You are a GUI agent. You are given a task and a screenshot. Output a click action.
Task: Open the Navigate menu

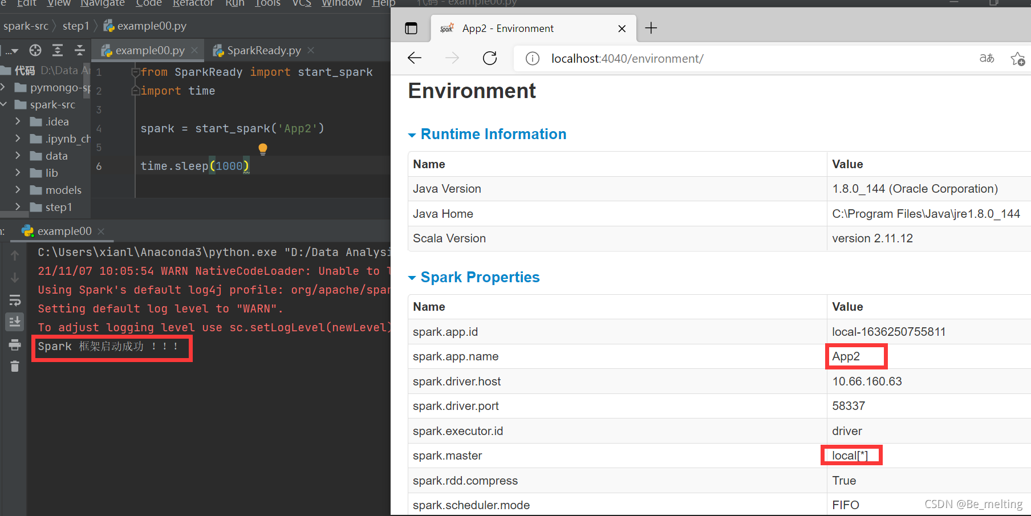(103, 3)
